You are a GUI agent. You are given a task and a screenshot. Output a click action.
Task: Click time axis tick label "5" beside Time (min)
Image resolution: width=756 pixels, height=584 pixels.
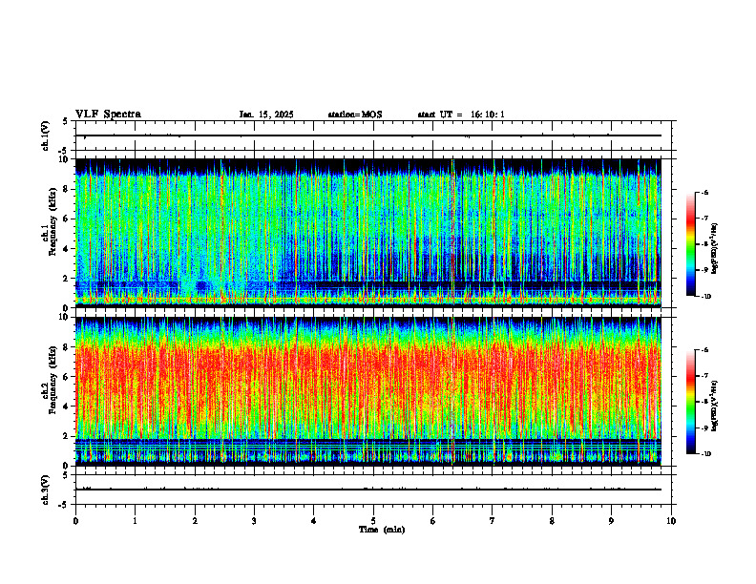click(x=373, y=521)
